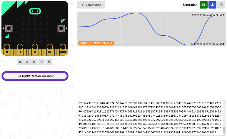Screen dimensions: 227x139
Task: Toggle debug mode with the bug icon
Action: (34, 62)
